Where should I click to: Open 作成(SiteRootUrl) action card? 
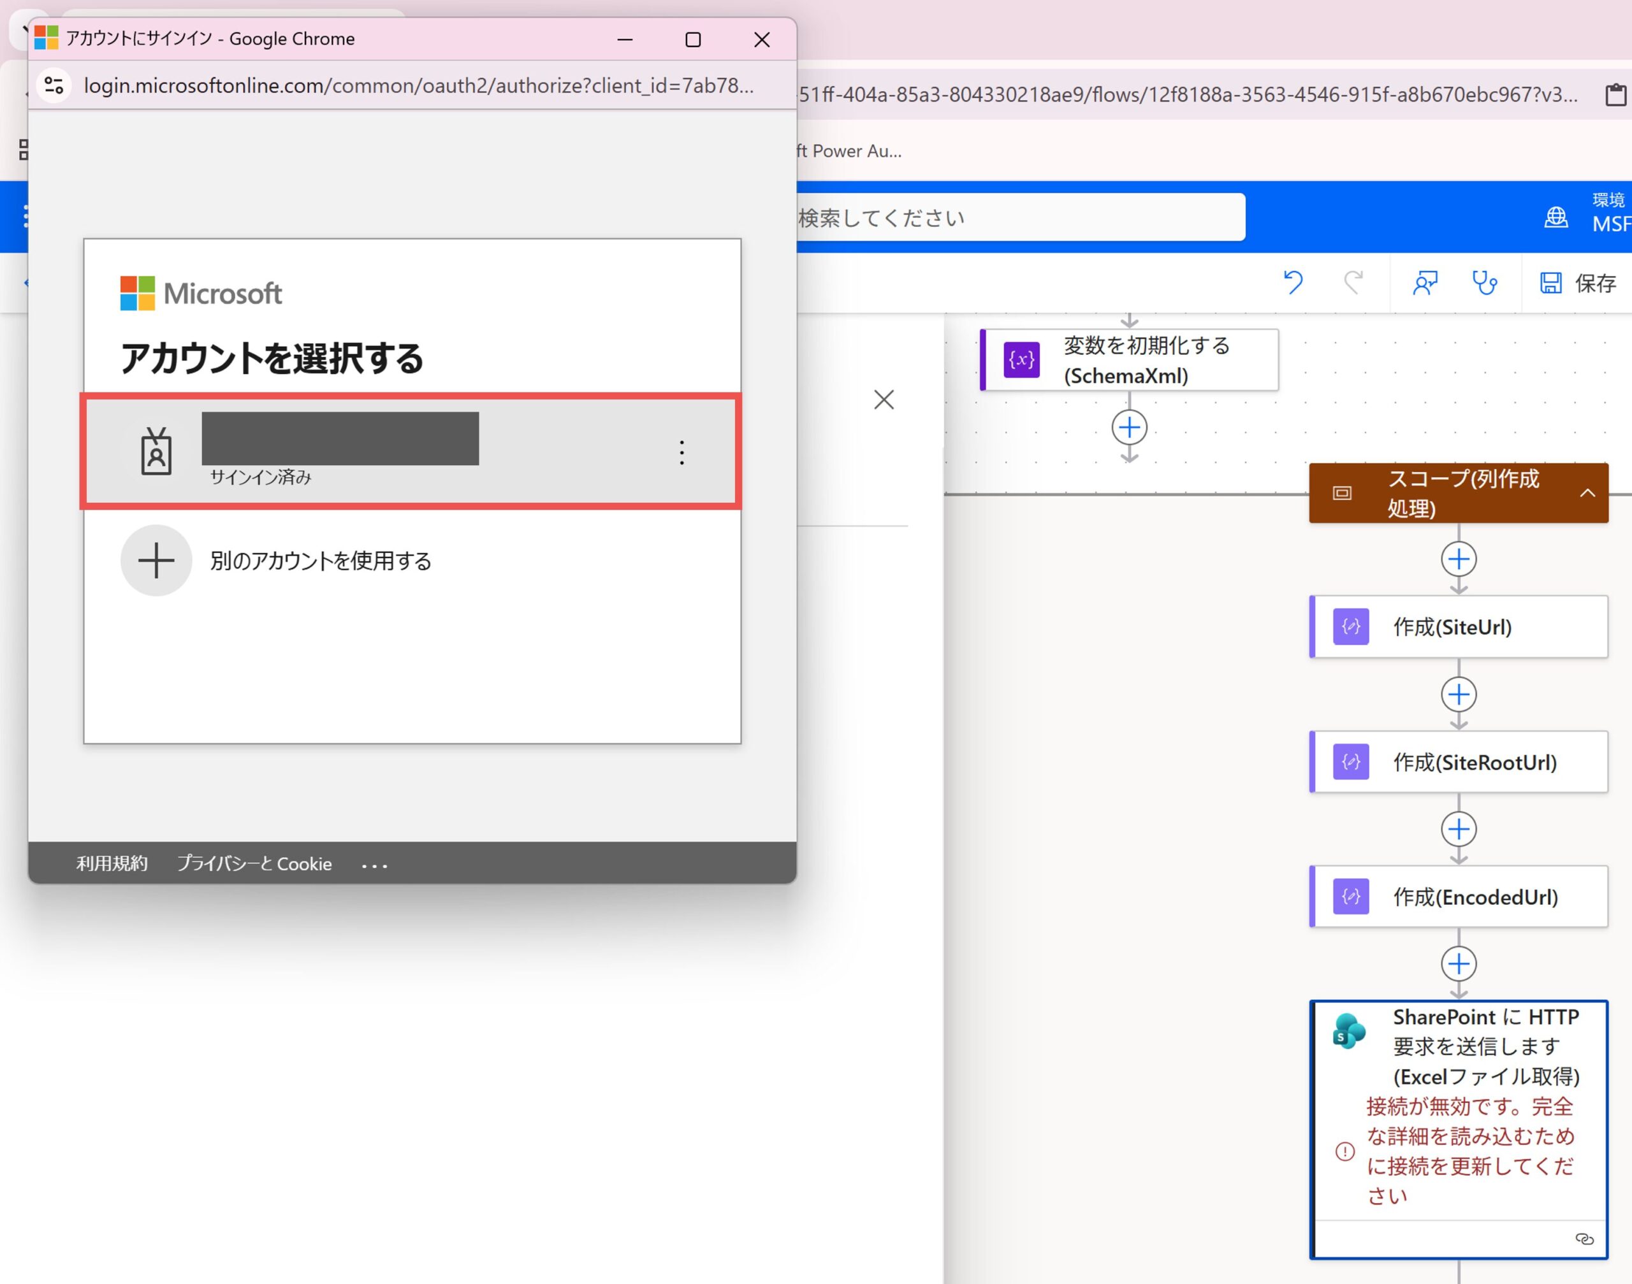click(x=1458, y=761)
